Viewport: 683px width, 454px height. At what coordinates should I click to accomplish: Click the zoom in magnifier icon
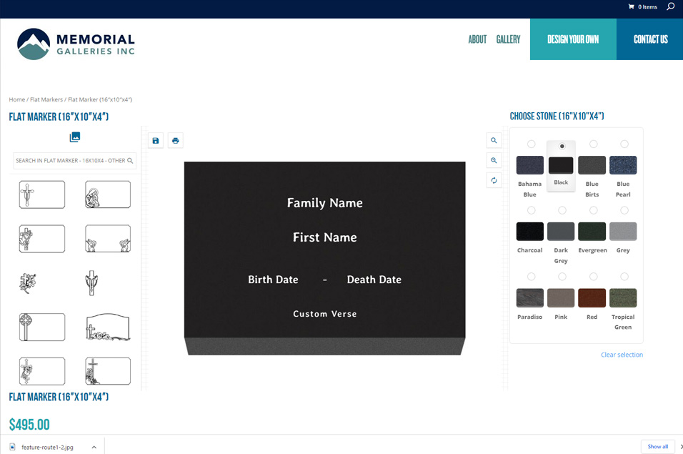tap(494, 161)
